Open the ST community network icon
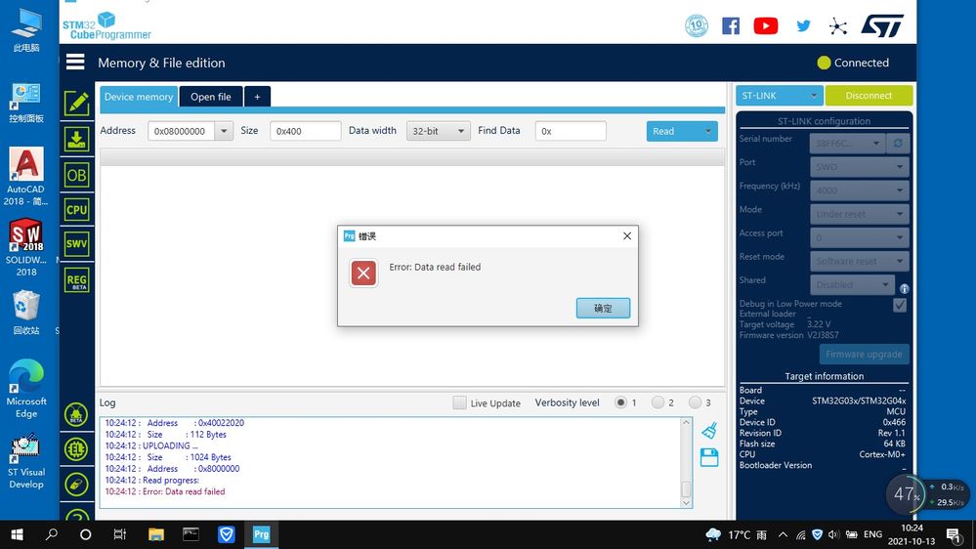 [838, 26]
